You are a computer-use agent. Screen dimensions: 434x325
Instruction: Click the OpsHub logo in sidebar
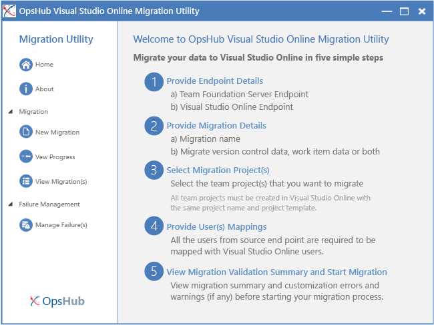57,301
